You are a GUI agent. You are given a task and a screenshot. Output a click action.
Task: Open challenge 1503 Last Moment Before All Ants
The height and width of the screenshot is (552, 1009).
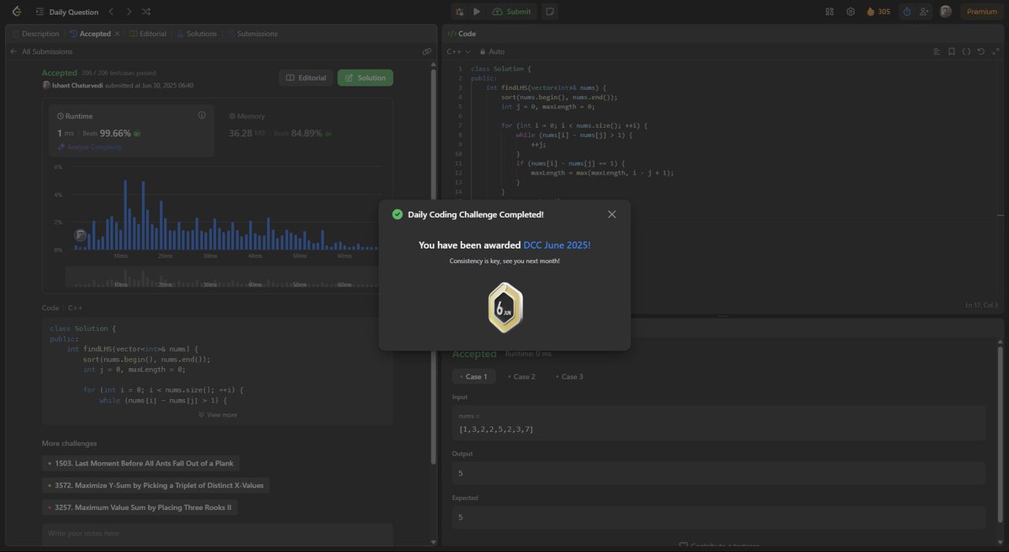point(140,463)
